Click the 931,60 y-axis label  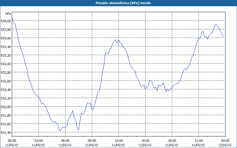coord(6,124)
